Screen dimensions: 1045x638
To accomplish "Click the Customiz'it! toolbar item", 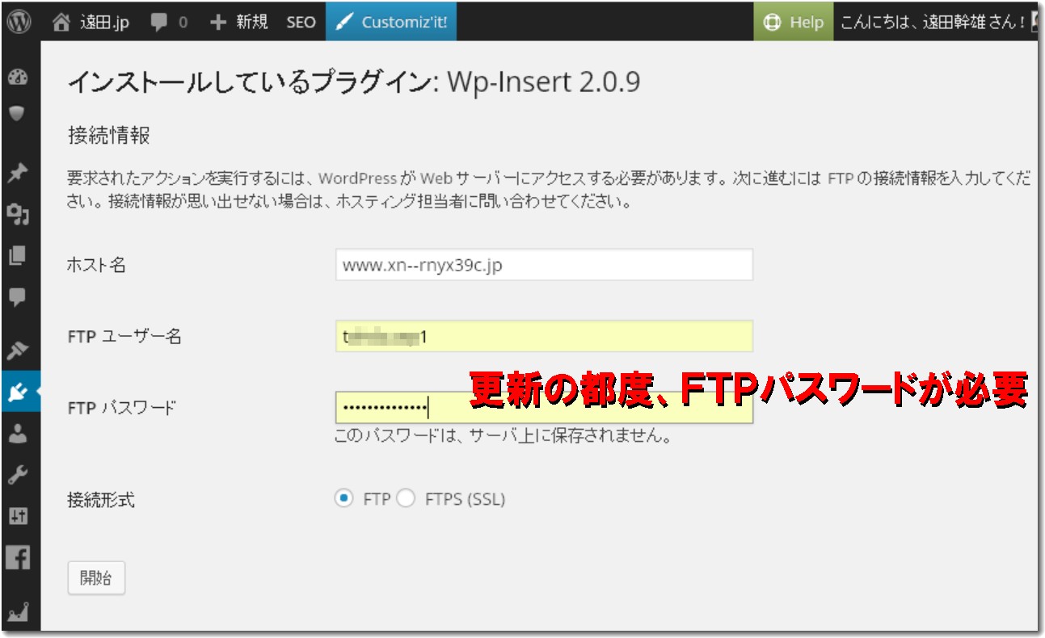I will coord(391,22).
